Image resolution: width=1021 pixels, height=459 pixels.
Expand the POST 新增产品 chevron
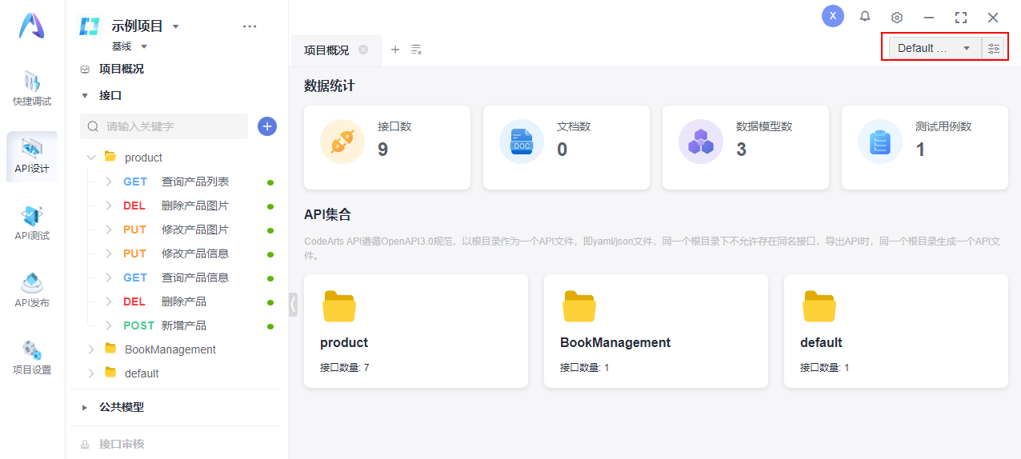point(109,325)
